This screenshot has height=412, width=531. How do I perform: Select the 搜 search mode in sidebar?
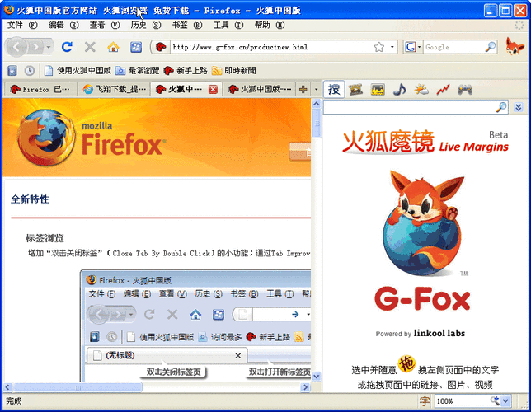(334, 89)
